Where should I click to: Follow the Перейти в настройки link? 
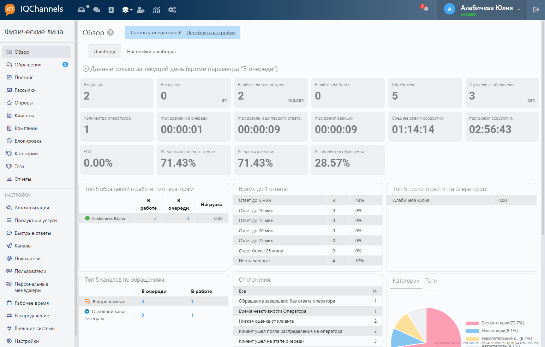point(211,32)
